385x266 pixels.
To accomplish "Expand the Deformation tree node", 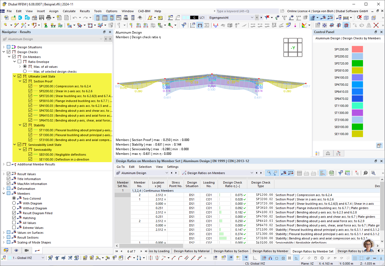I will coord(4,188).
